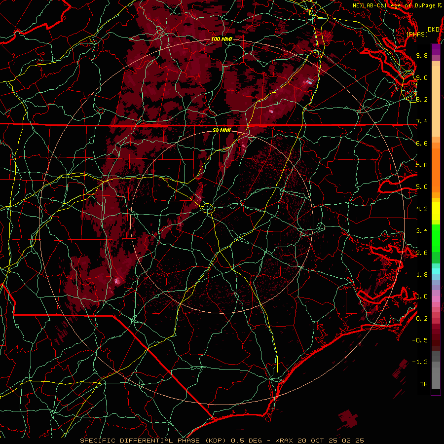Viewport: 444px width, 444px height.
Task: Click the 2.6 legend value
Action: coord(422,253)
